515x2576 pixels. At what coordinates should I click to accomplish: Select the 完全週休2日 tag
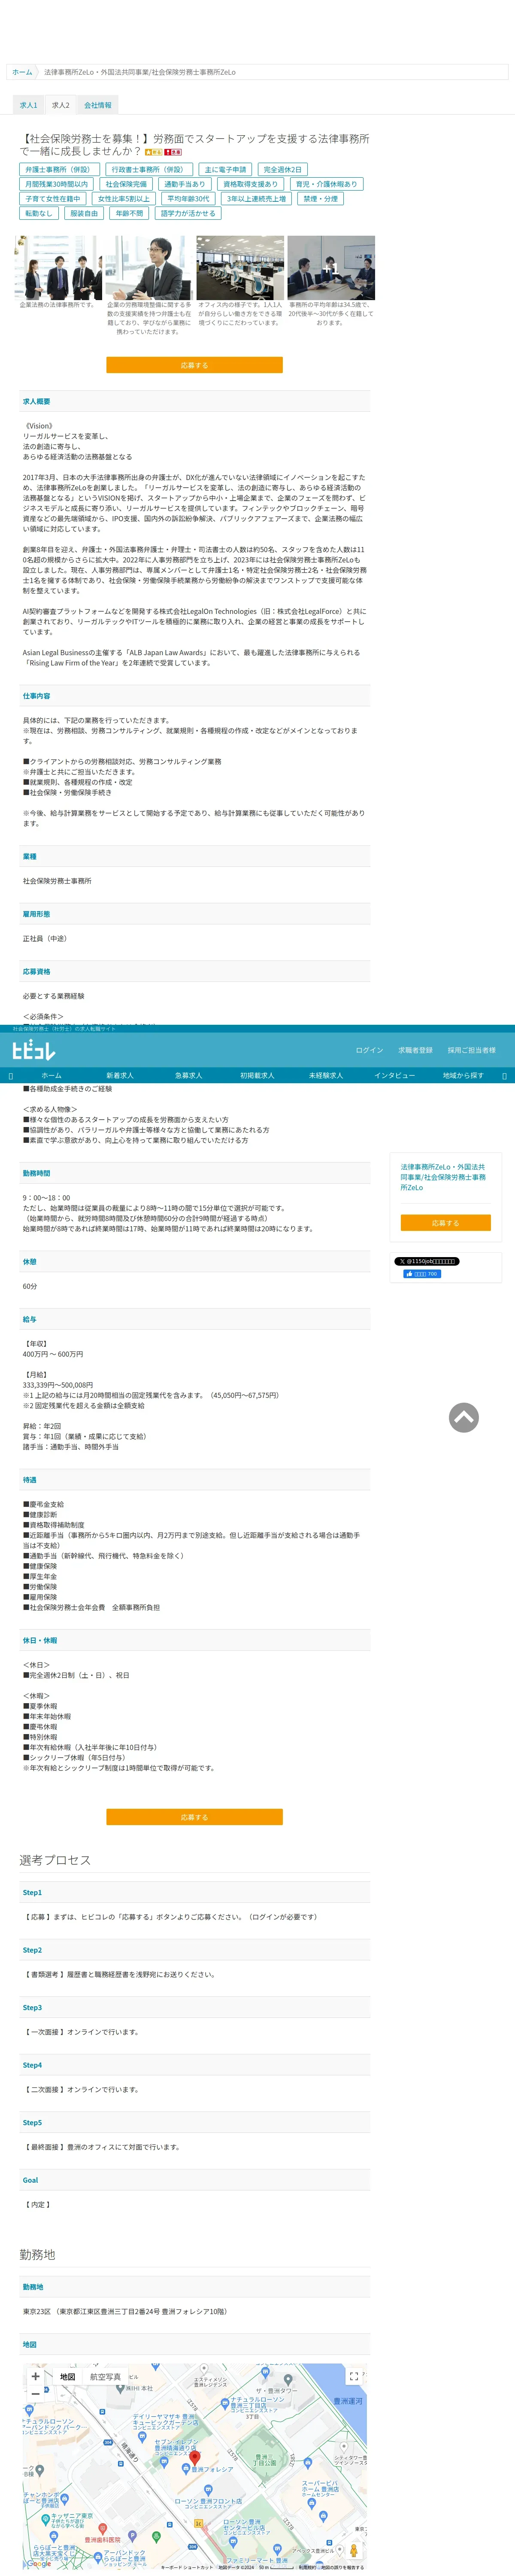[x=282, y=170]
